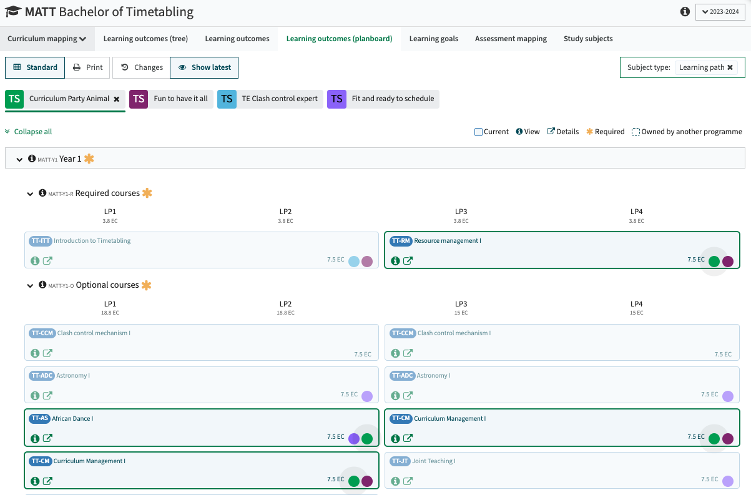
Task: Open details for Resource management I
Action: (408, 261)
